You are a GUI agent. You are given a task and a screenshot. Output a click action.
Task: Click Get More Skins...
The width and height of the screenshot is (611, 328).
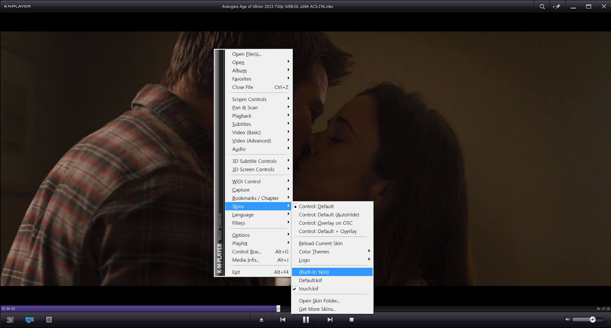click(332, 309)
